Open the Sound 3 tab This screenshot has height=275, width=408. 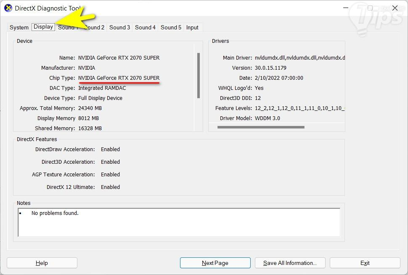[119, 27]
